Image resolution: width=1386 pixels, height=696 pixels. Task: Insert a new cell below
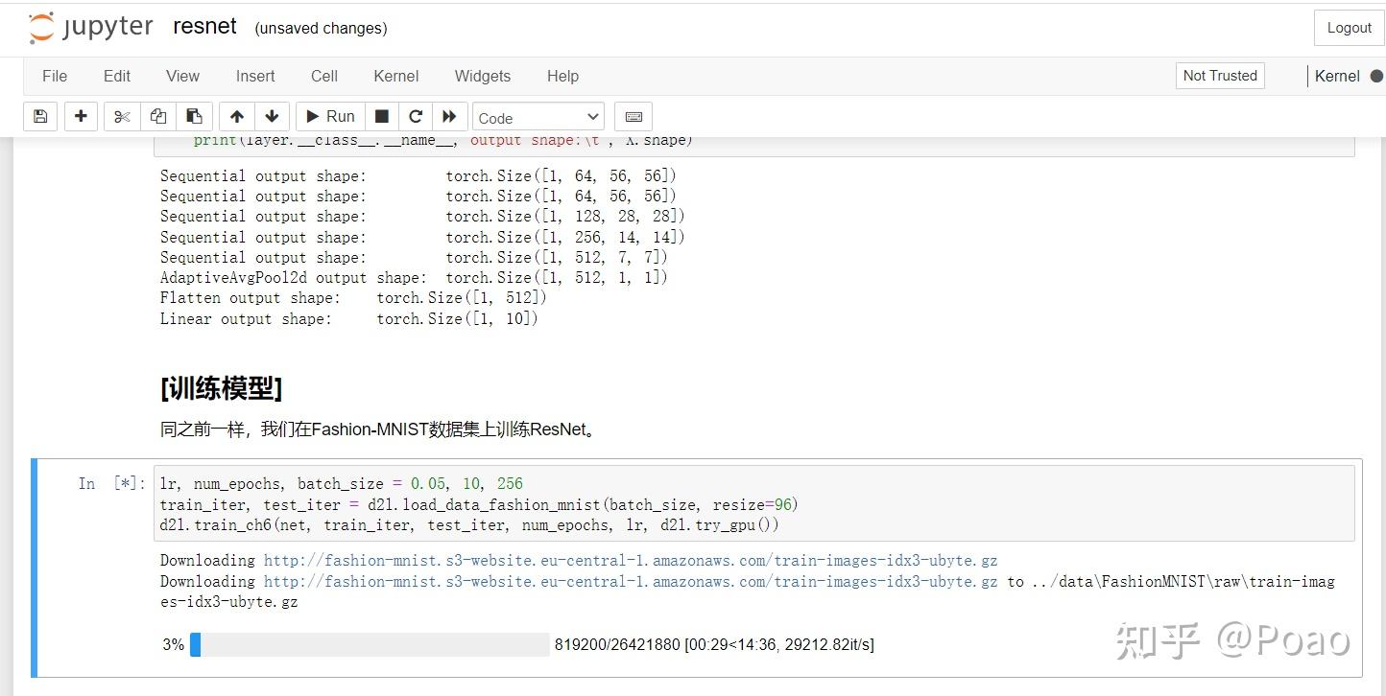(81, 116)
